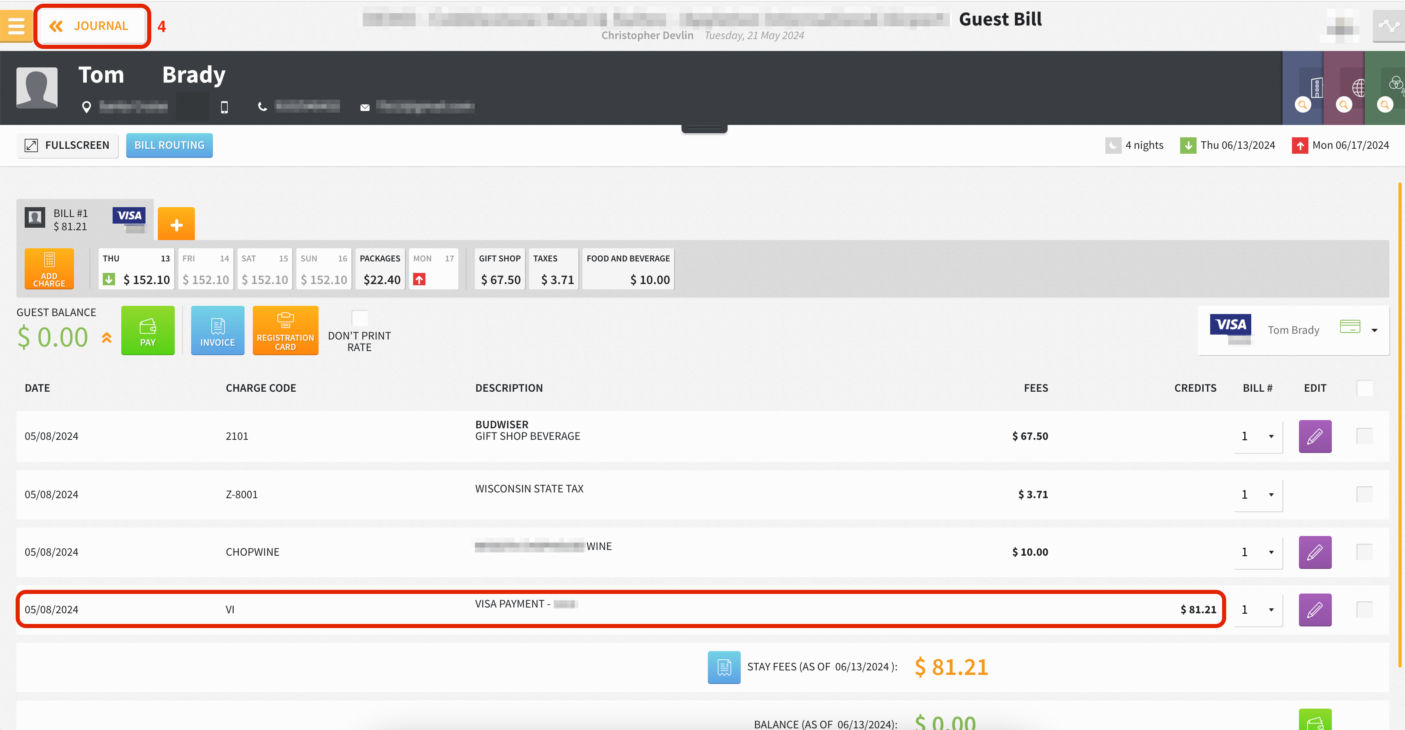Expand the Visa Tom Brady payment method dropdown
The width and height of the screenshot is (1405, 730).
[x=1374, y=330]
